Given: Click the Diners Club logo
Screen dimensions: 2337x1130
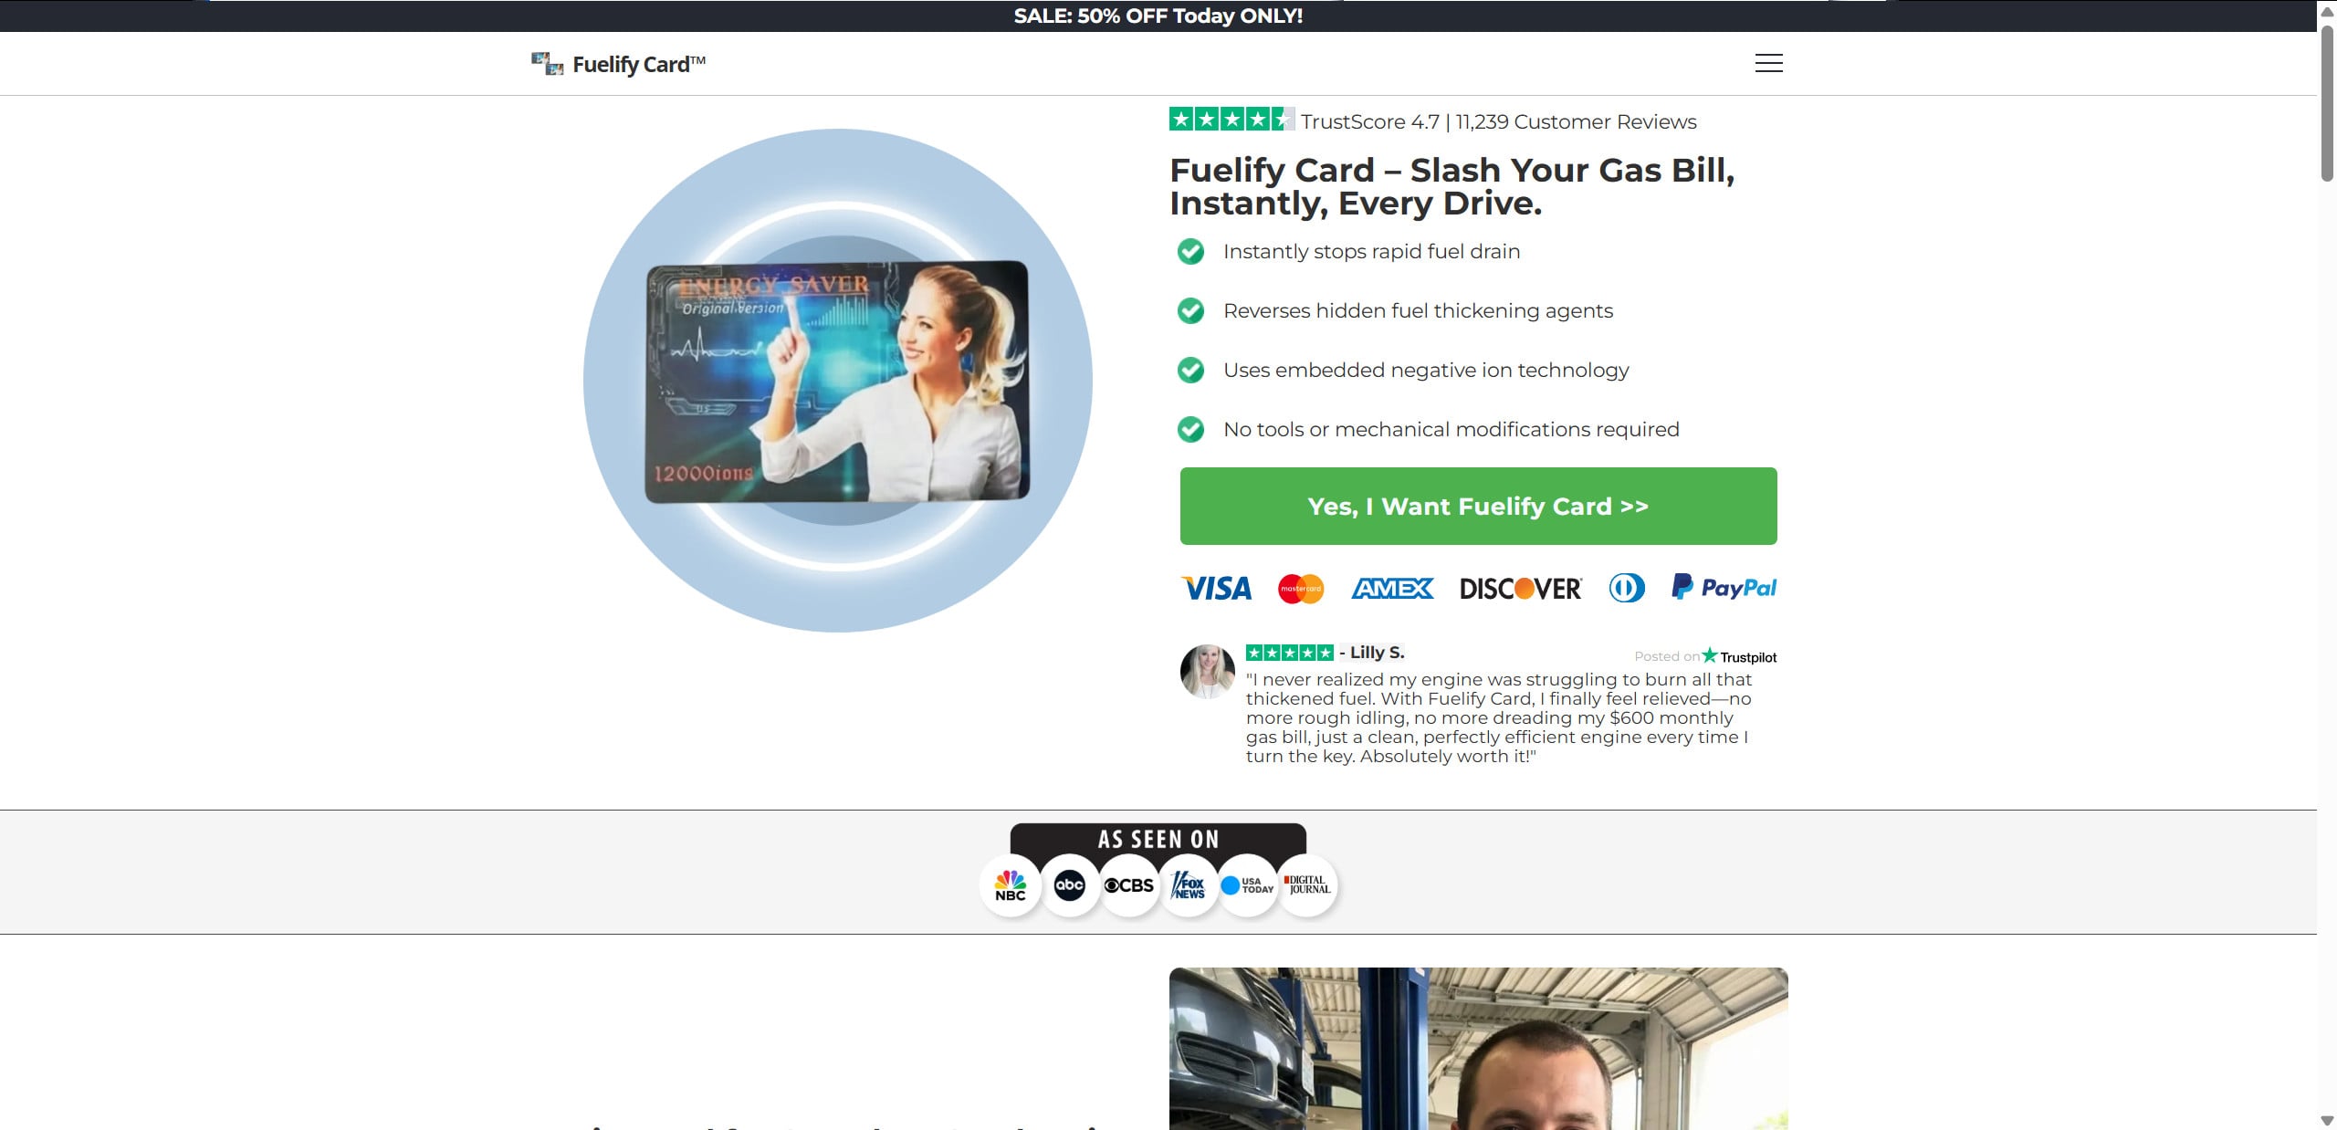Looking at the screenshot, I should (x=1627, y=588).
